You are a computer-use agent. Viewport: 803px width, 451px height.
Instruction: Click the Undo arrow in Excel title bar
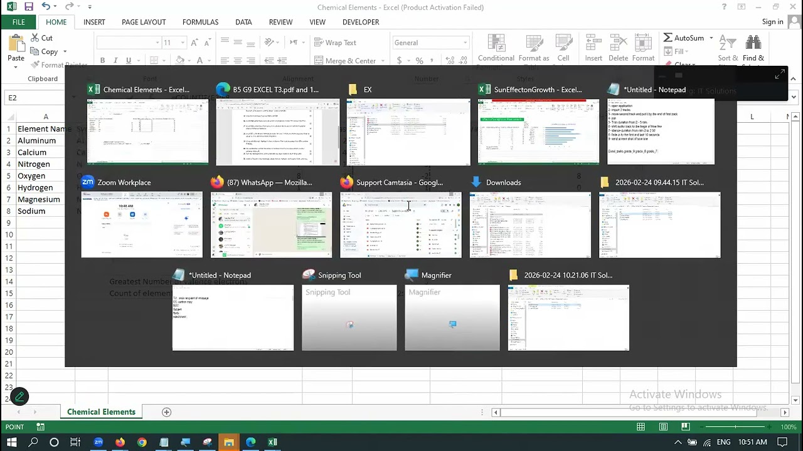click(46, 7)
